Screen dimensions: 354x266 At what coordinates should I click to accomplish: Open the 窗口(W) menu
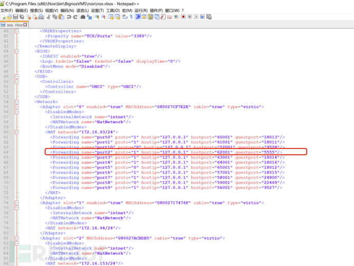click(172, 11)
